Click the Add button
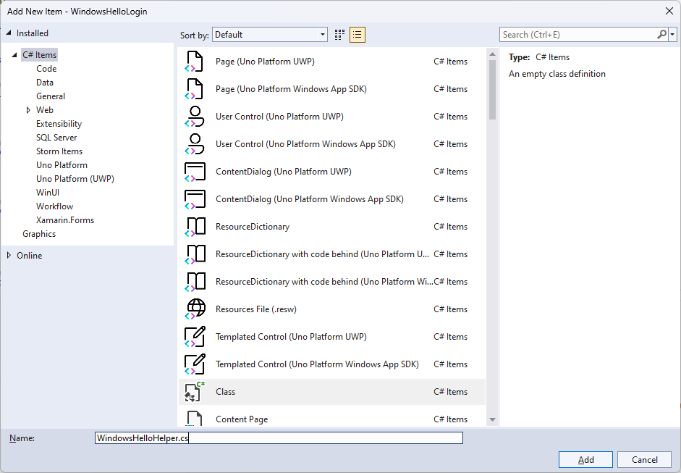Image resolution: width=681 pixels, height=473 pixels. coord(585,459)
